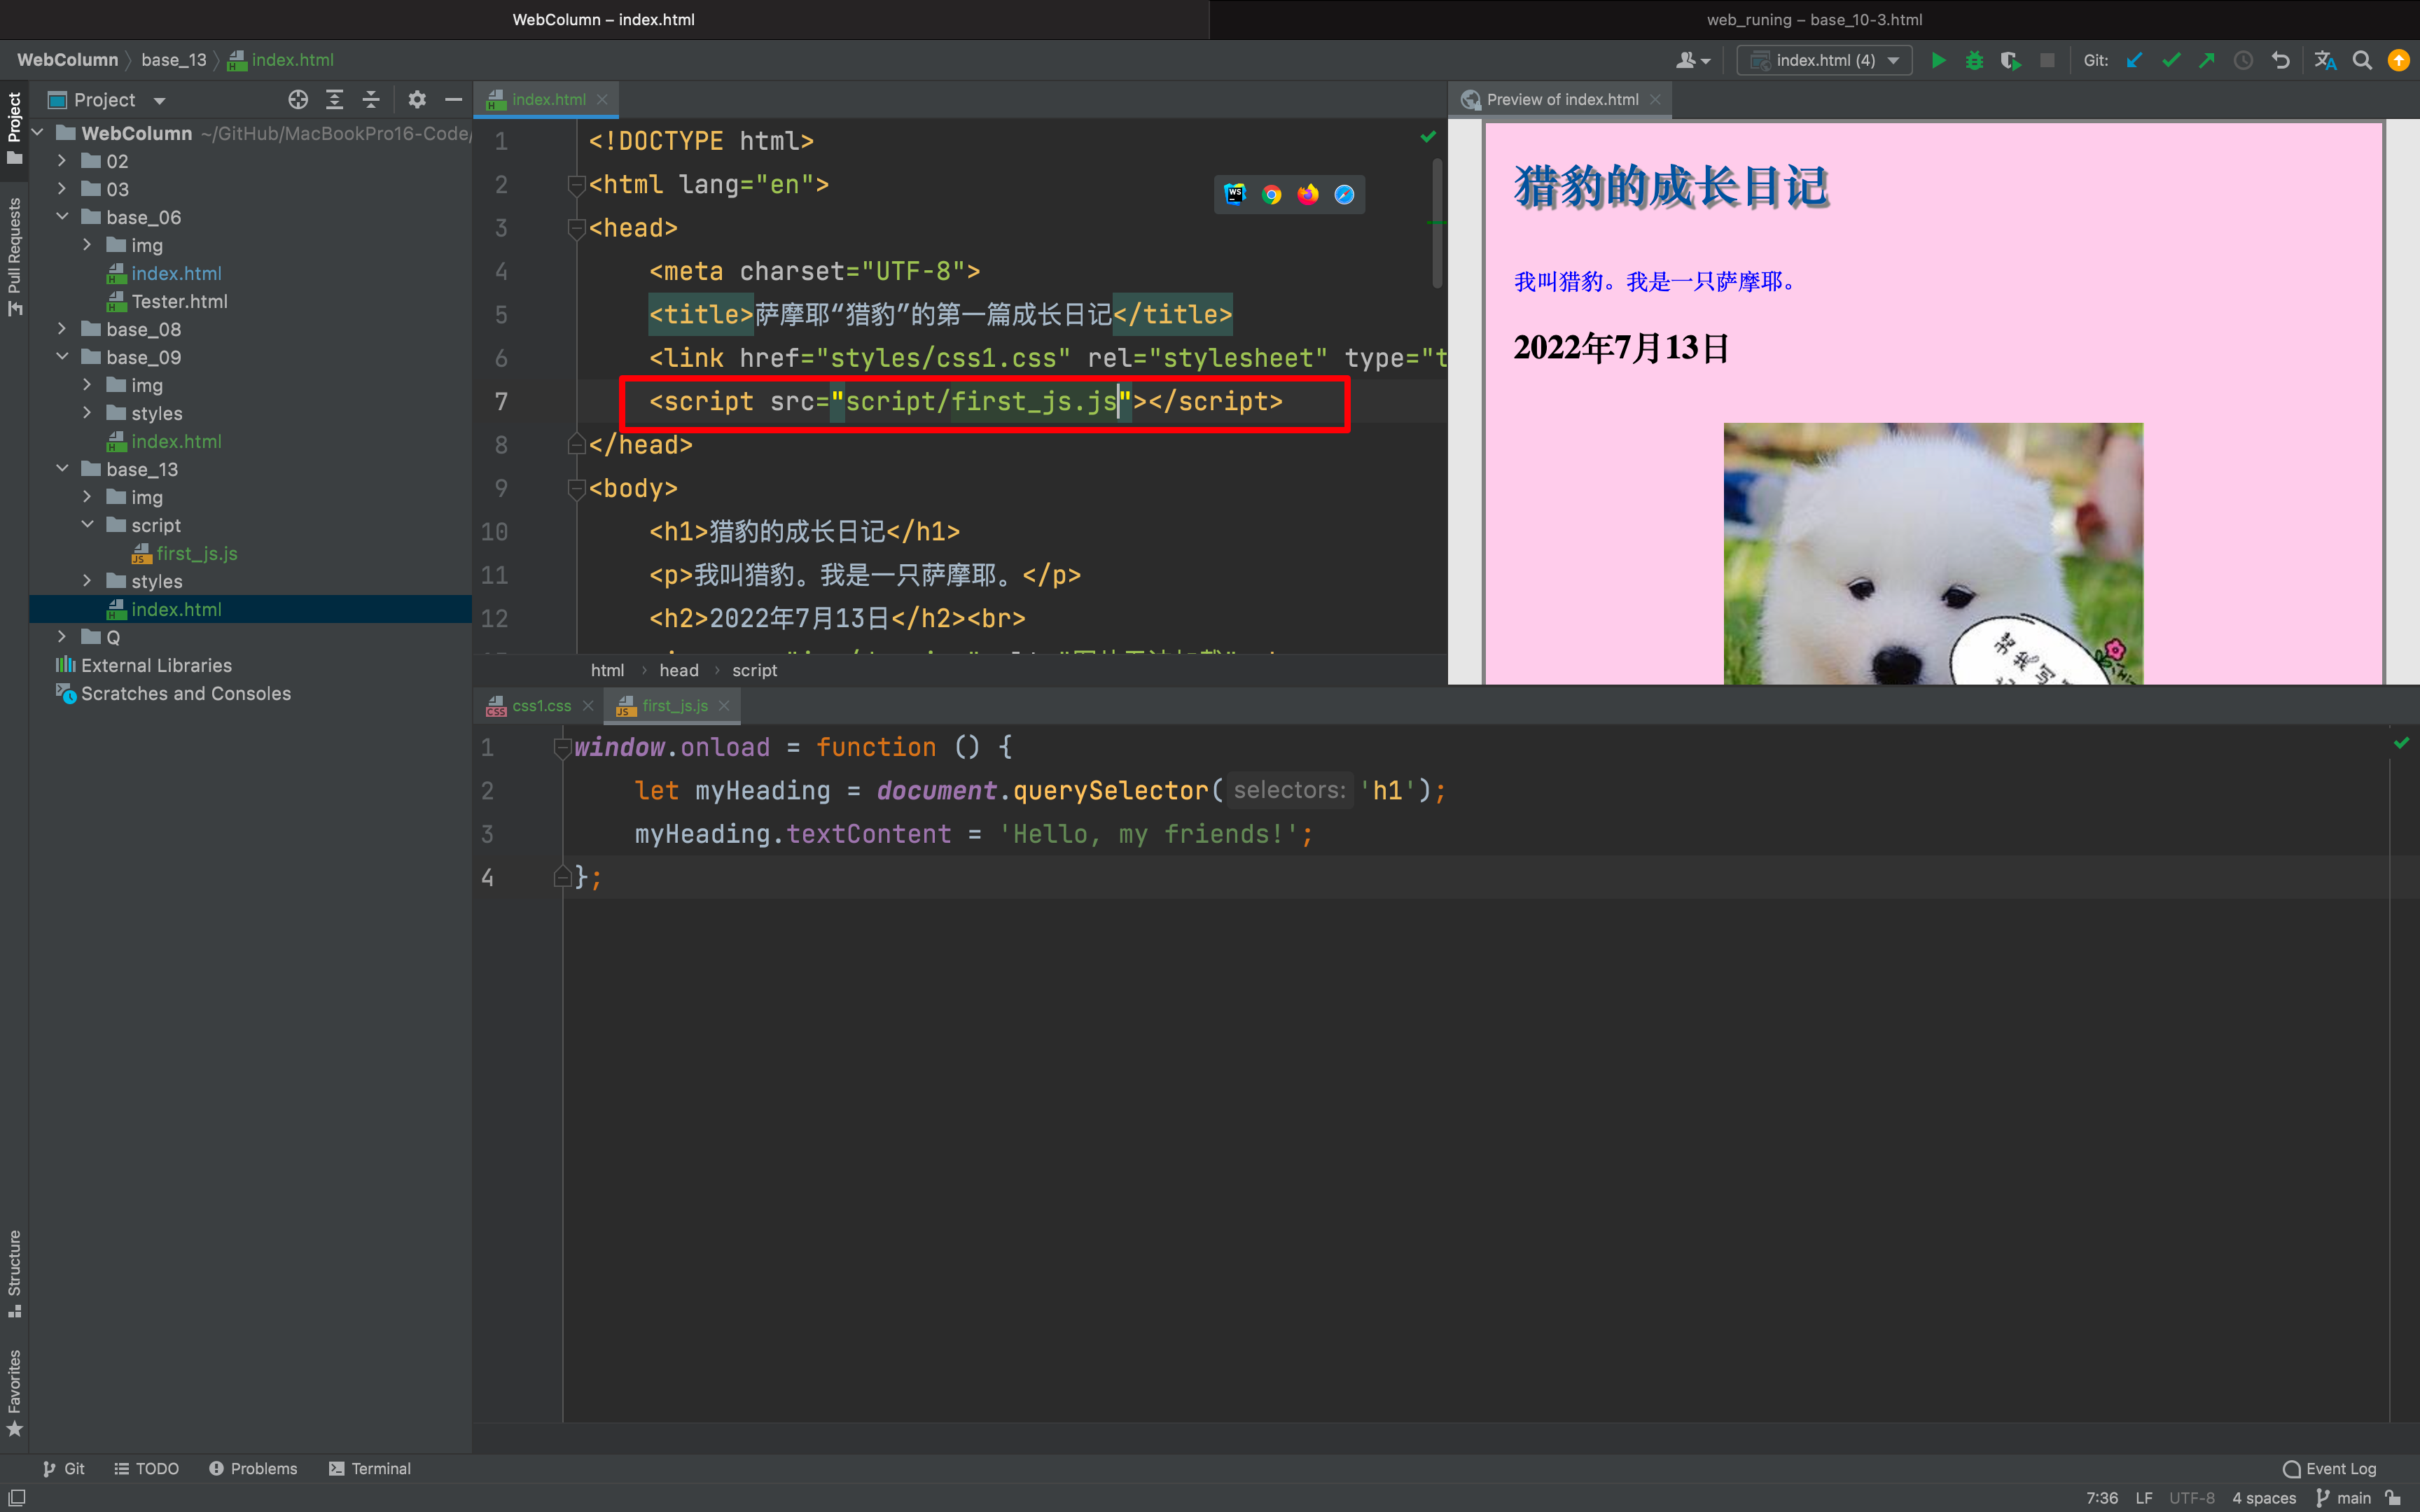Open the Terminal tool window

pos(370,1469)
